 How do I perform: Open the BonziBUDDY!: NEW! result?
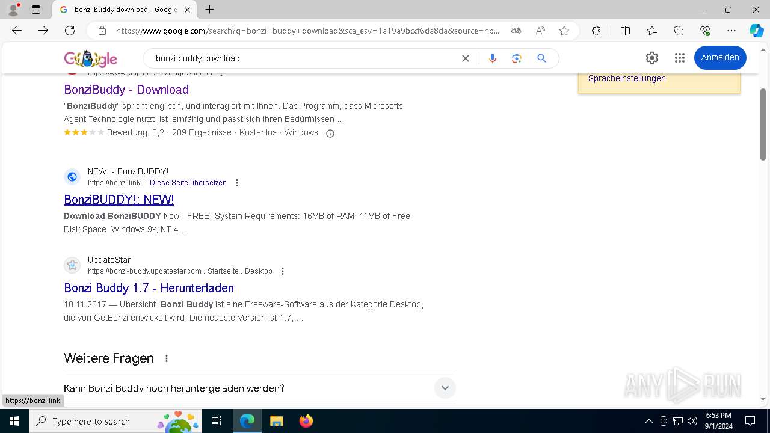pos(119,200)
